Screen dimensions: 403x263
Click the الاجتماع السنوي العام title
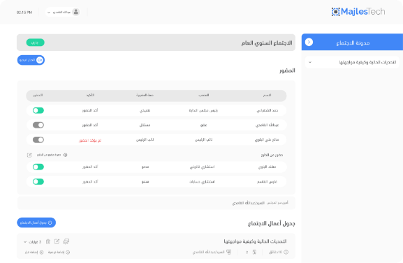[x=267, y=43]
